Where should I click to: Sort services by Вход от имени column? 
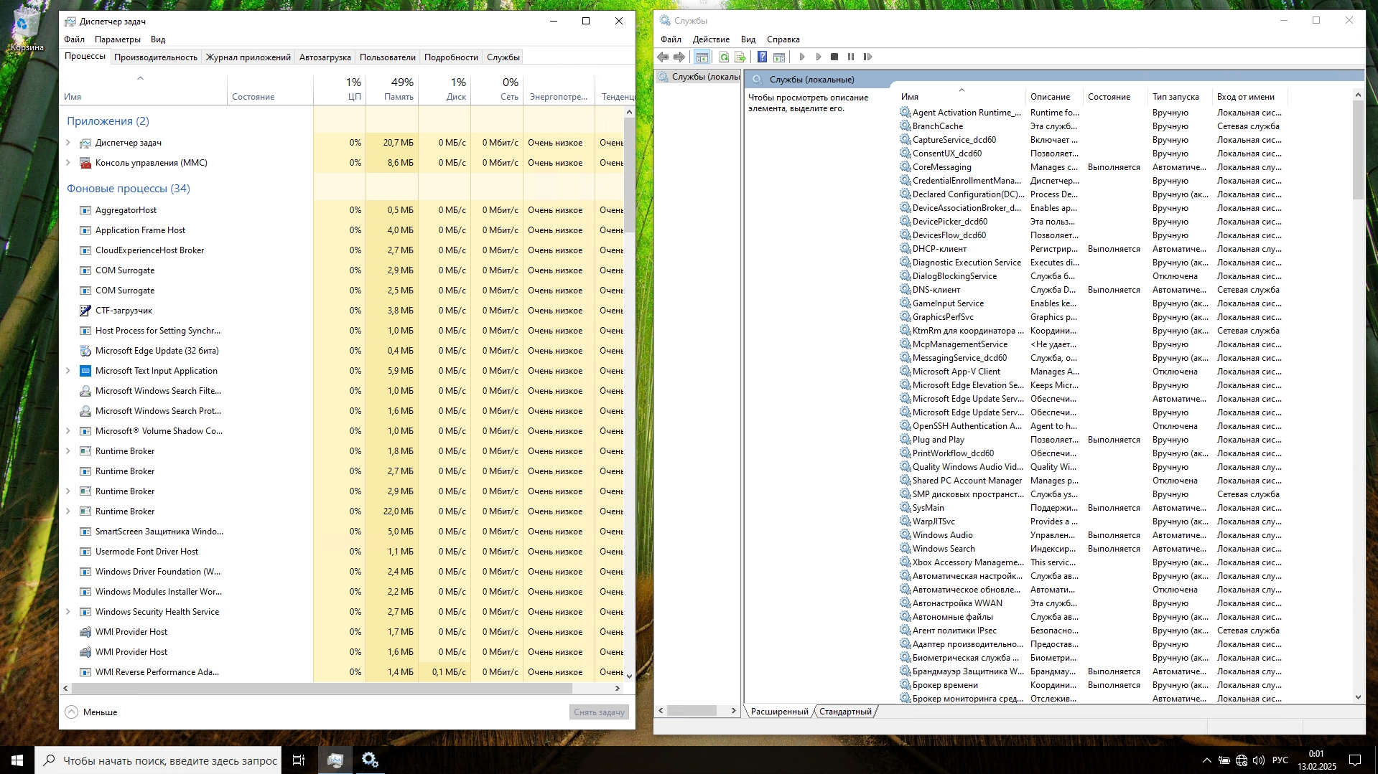coord(1249,97)
